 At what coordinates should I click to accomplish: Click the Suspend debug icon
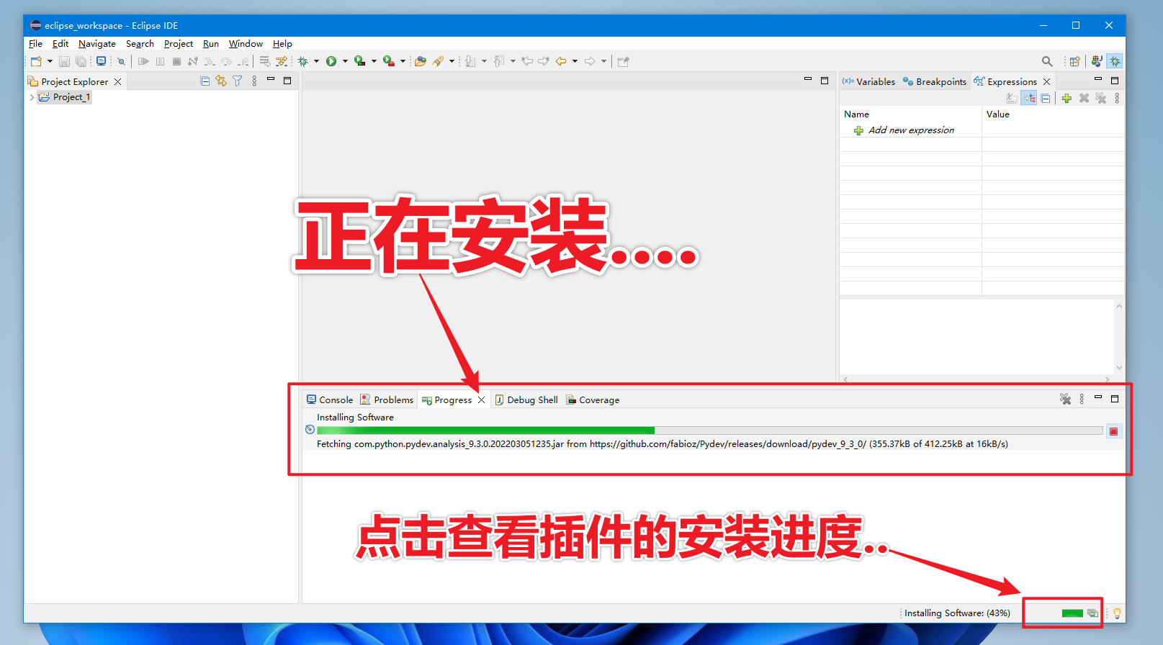click(160, 61)
